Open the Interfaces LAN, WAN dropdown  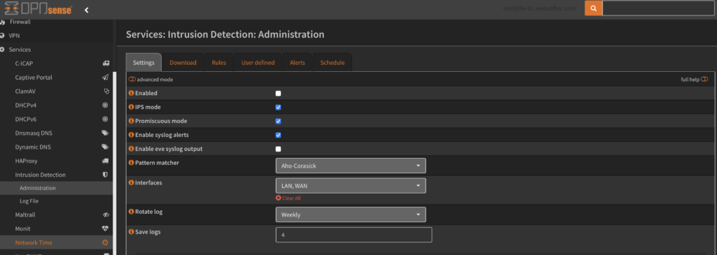(x=351, y=186)
